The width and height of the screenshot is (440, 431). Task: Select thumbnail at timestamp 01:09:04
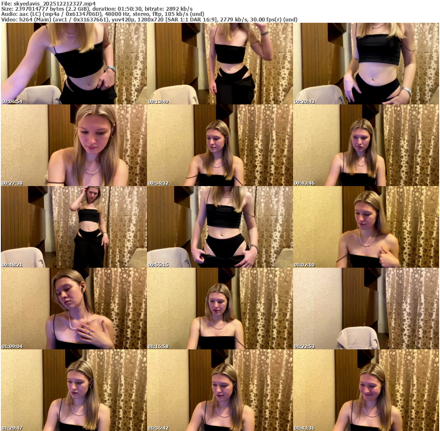point(74,309)
